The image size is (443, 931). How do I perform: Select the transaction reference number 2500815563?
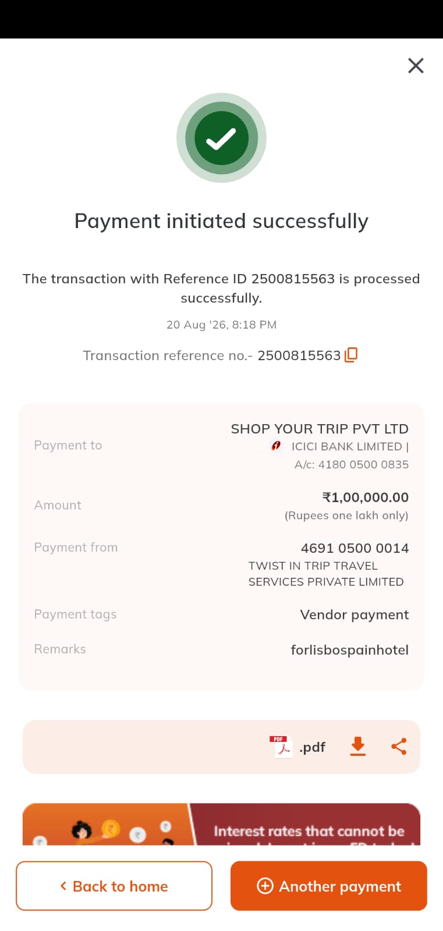tap(299, 356)
